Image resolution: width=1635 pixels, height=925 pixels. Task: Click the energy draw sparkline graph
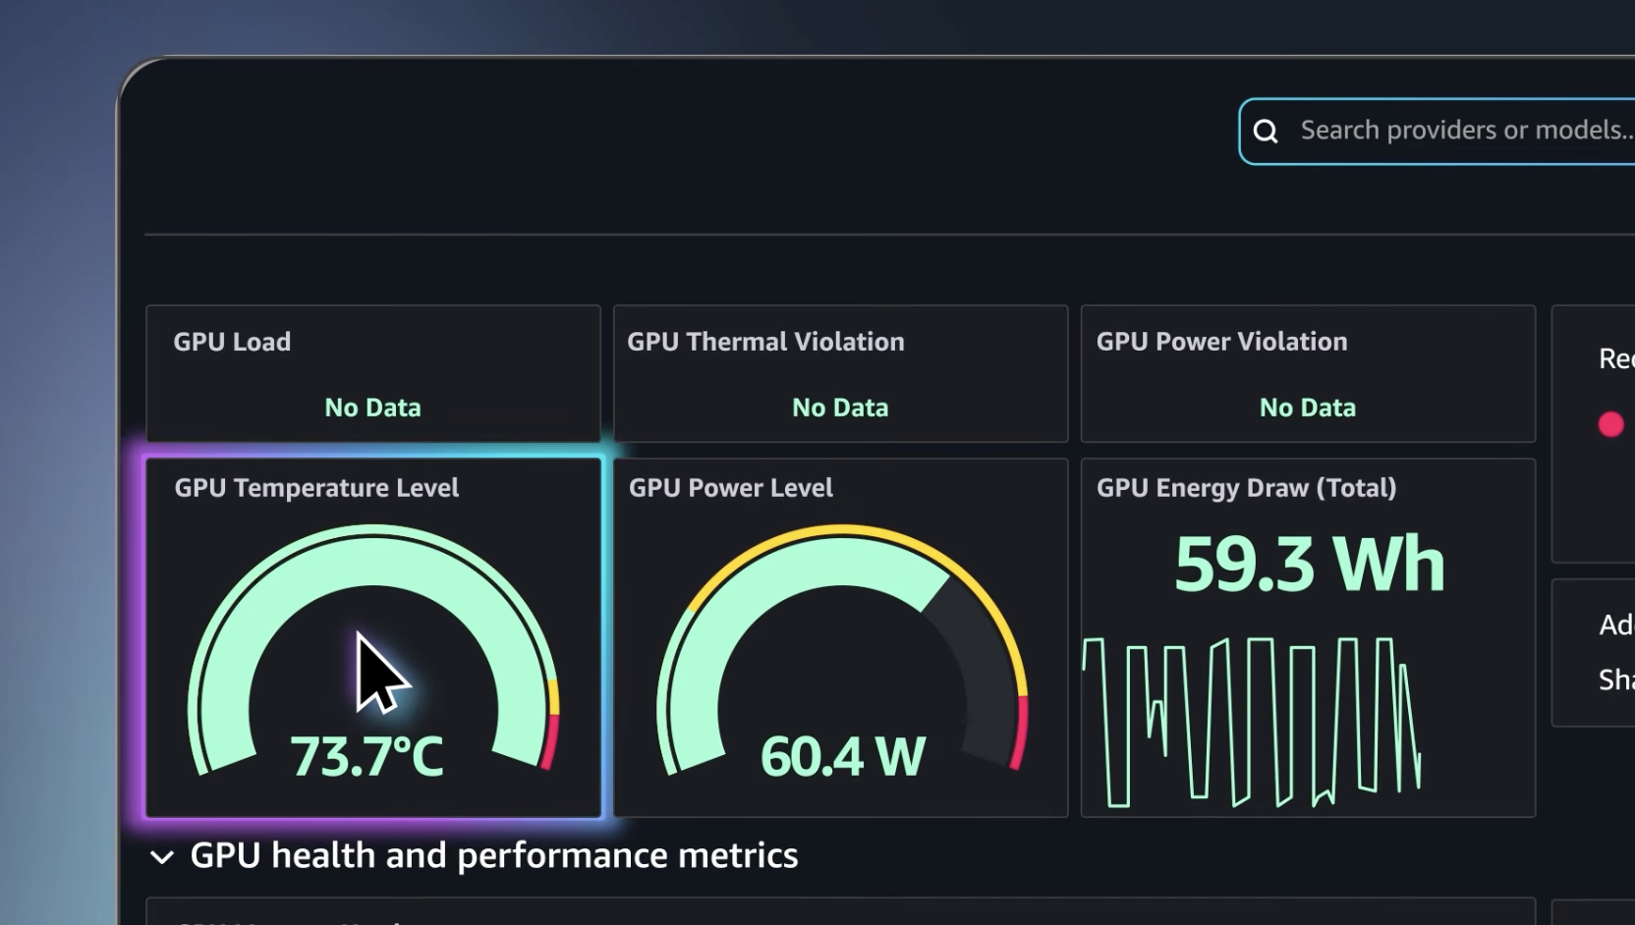tap(1252, 722)
